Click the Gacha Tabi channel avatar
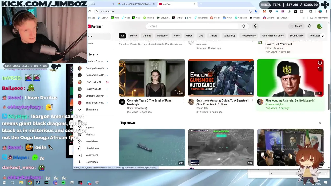Screen dimensions: 331x186 (191, 102)
